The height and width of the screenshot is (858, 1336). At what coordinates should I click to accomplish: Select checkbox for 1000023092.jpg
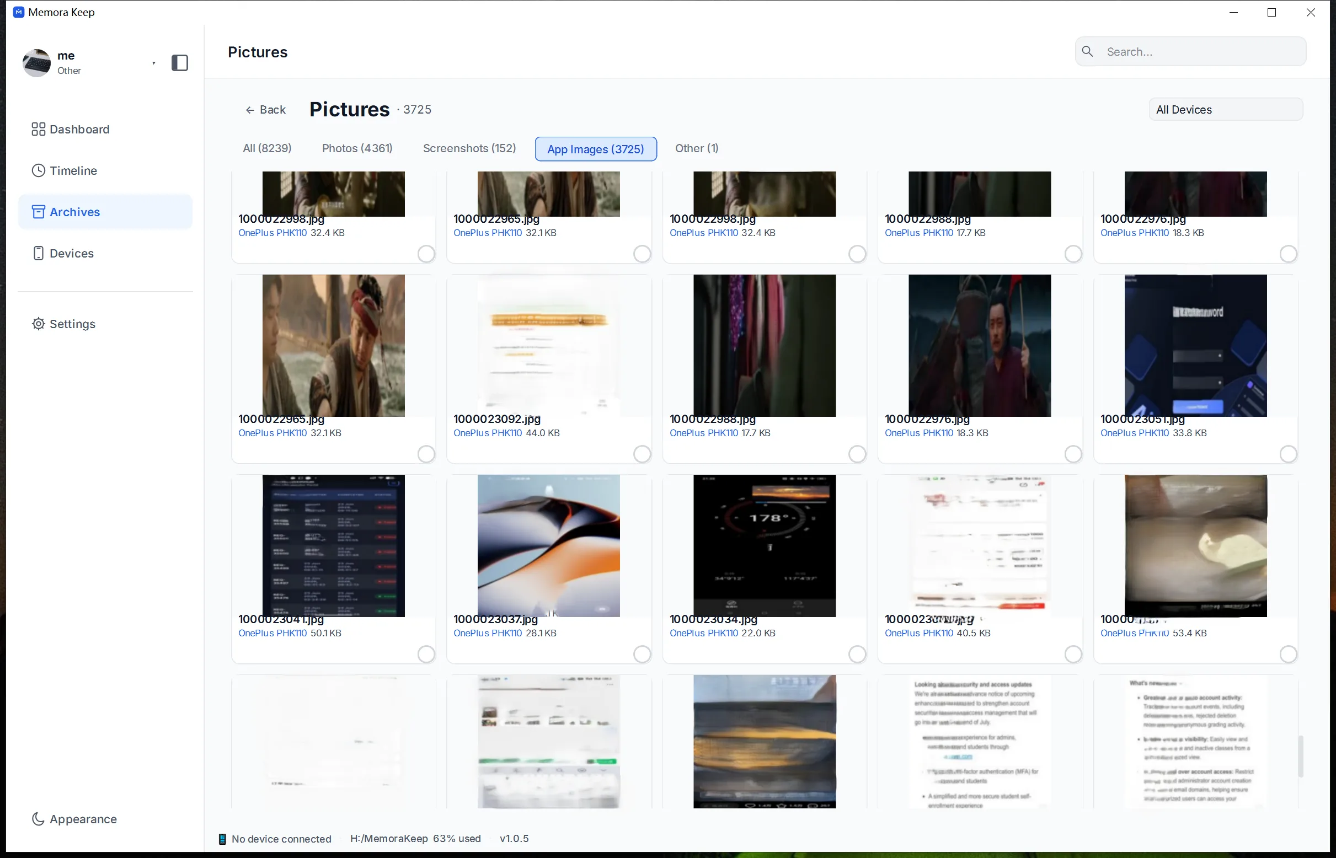click(x=642, y=453)
